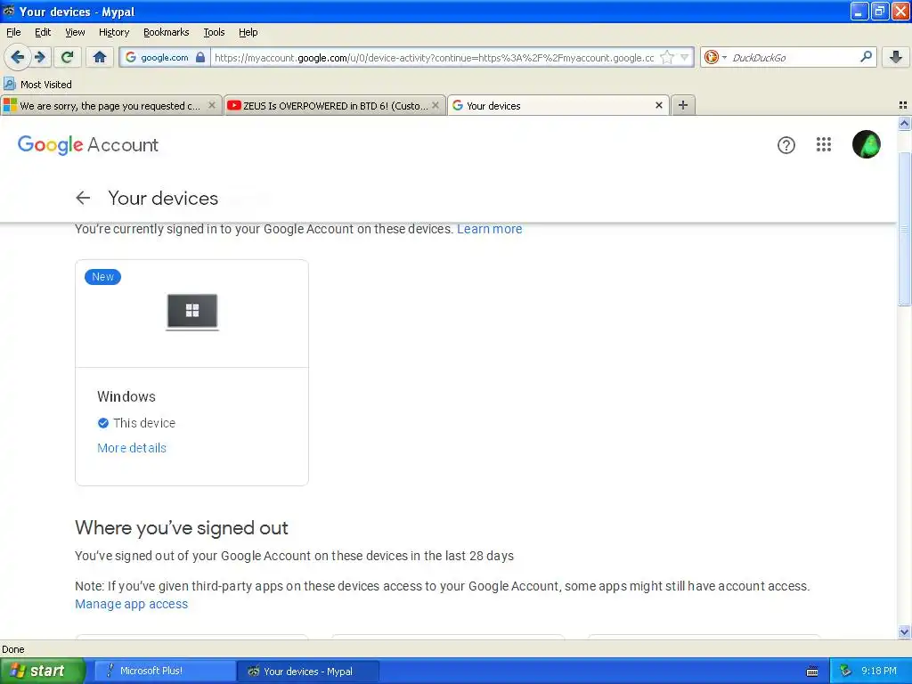The height and width of the screenshot is (684, 912).
Task: Open Google Account help question mark
Action: click(786, 145)
